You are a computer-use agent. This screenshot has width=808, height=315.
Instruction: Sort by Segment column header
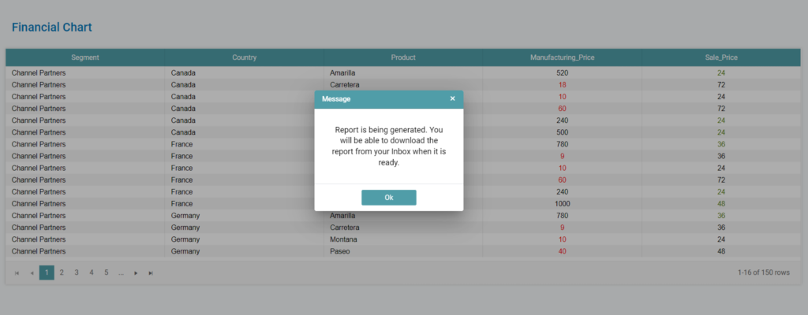pos(85,57)
